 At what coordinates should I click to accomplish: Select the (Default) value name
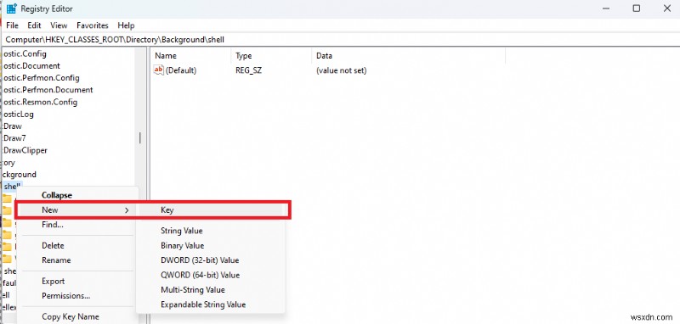181,70
